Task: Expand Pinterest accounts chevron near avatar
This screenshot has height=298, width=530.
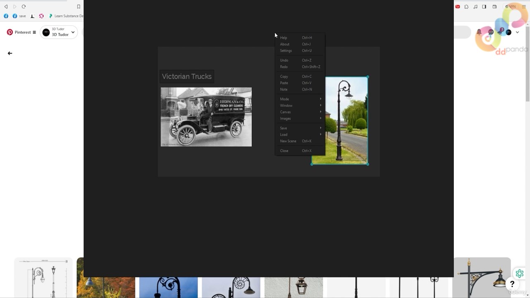Action: point(517,32)
